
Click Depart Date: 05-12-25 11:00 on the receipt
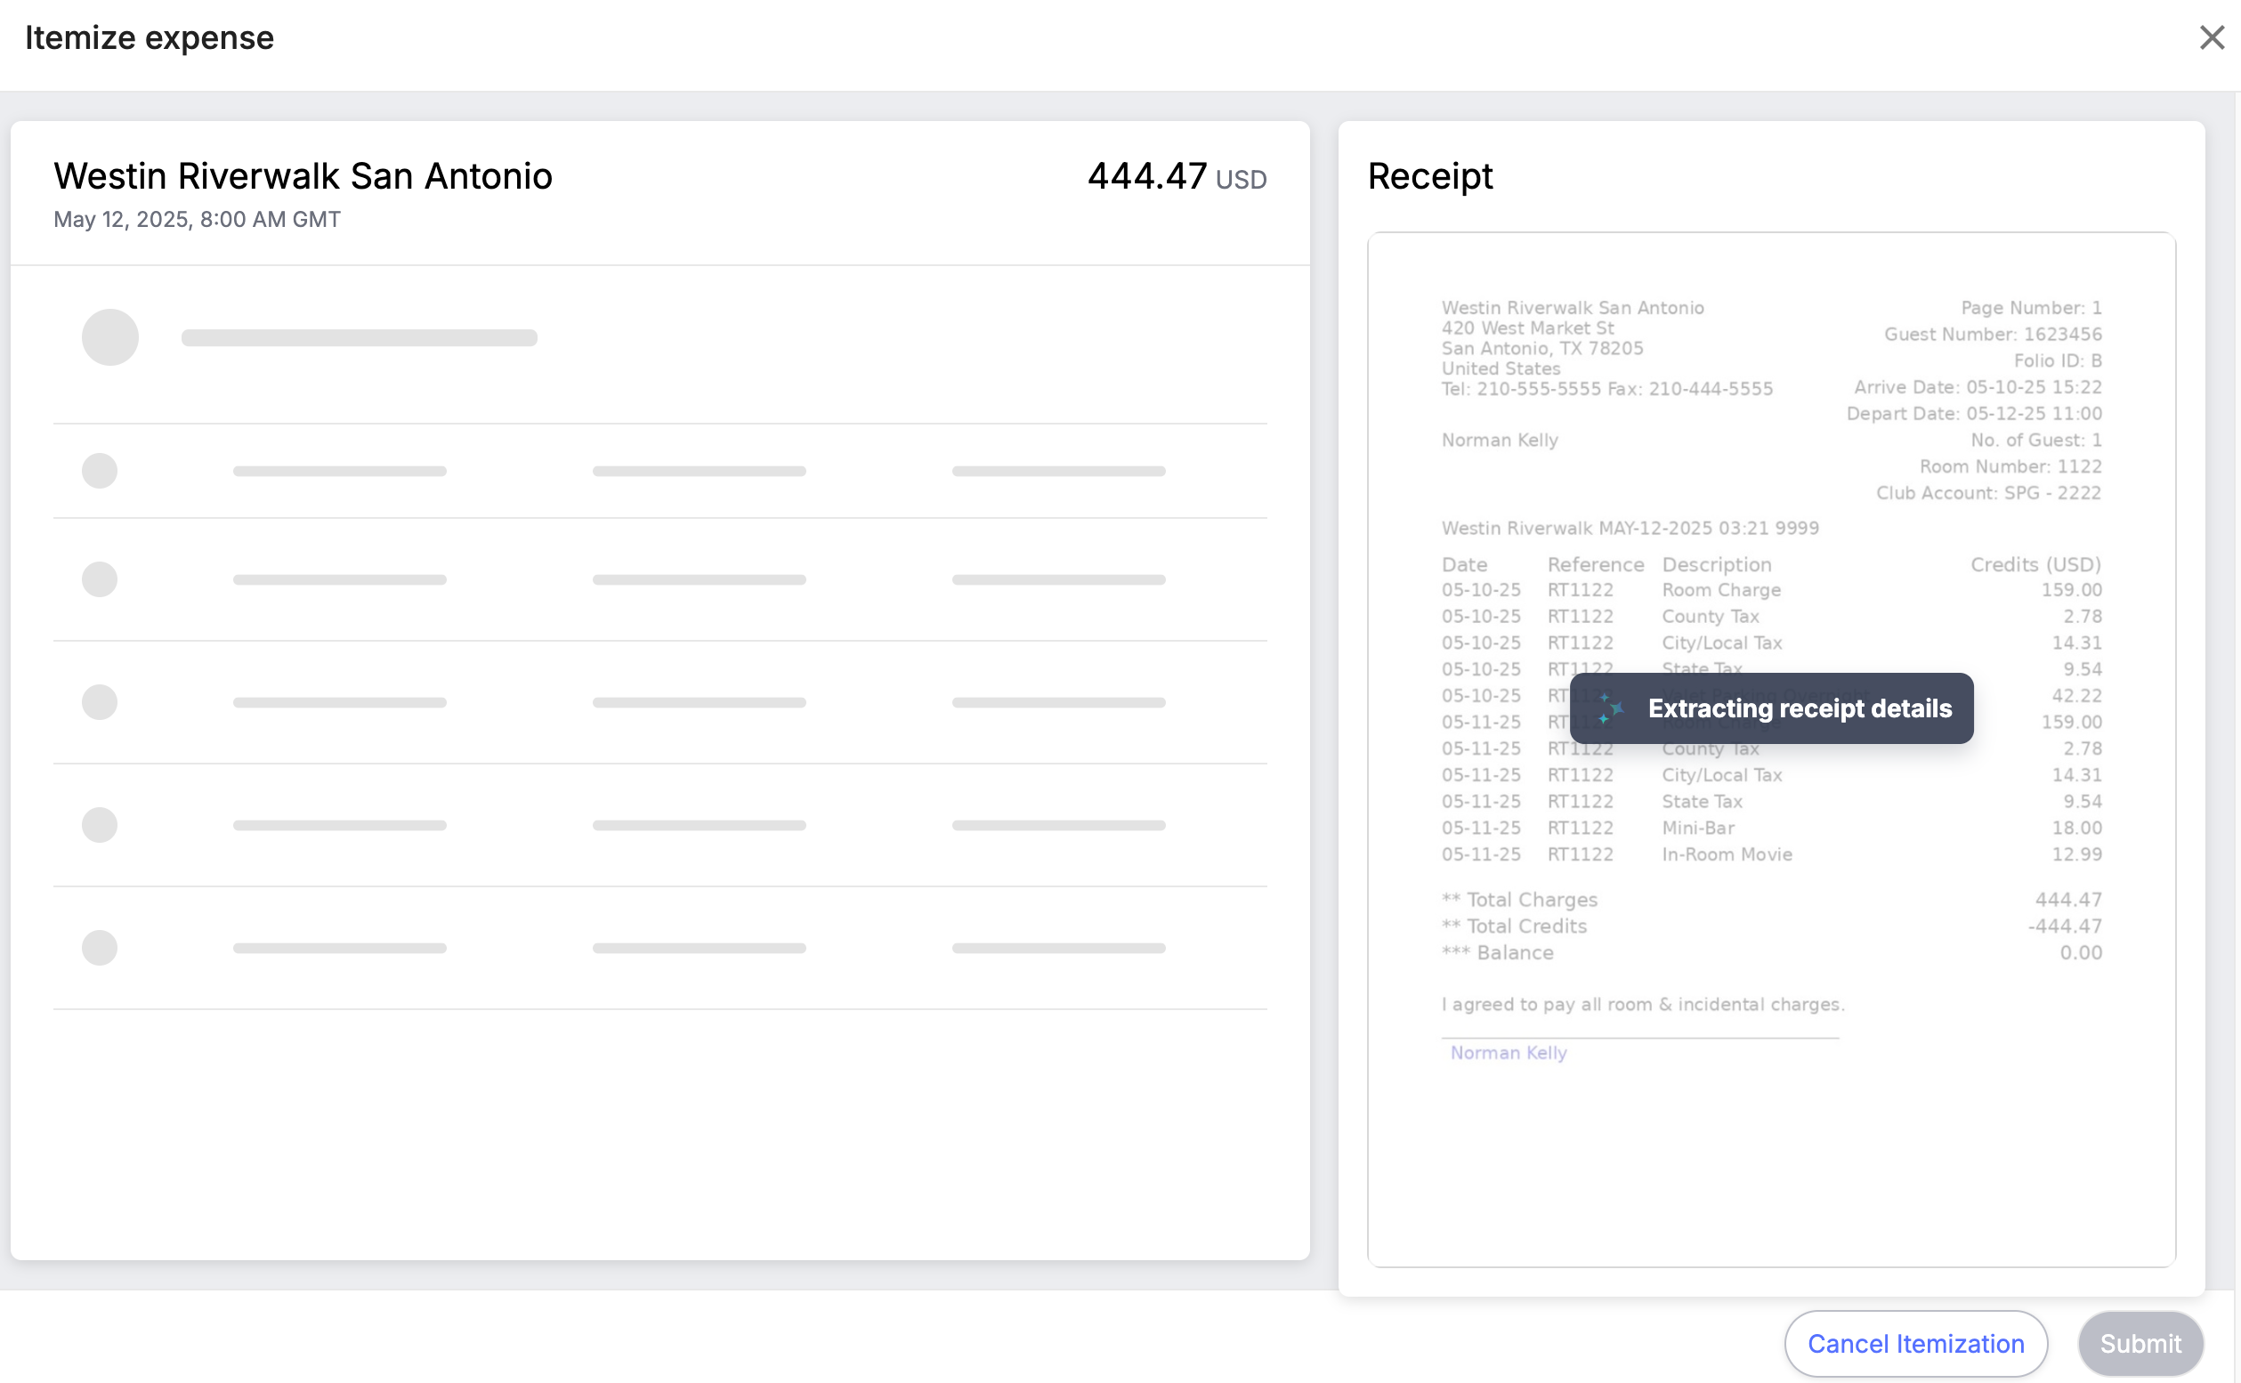[1974, 414]
